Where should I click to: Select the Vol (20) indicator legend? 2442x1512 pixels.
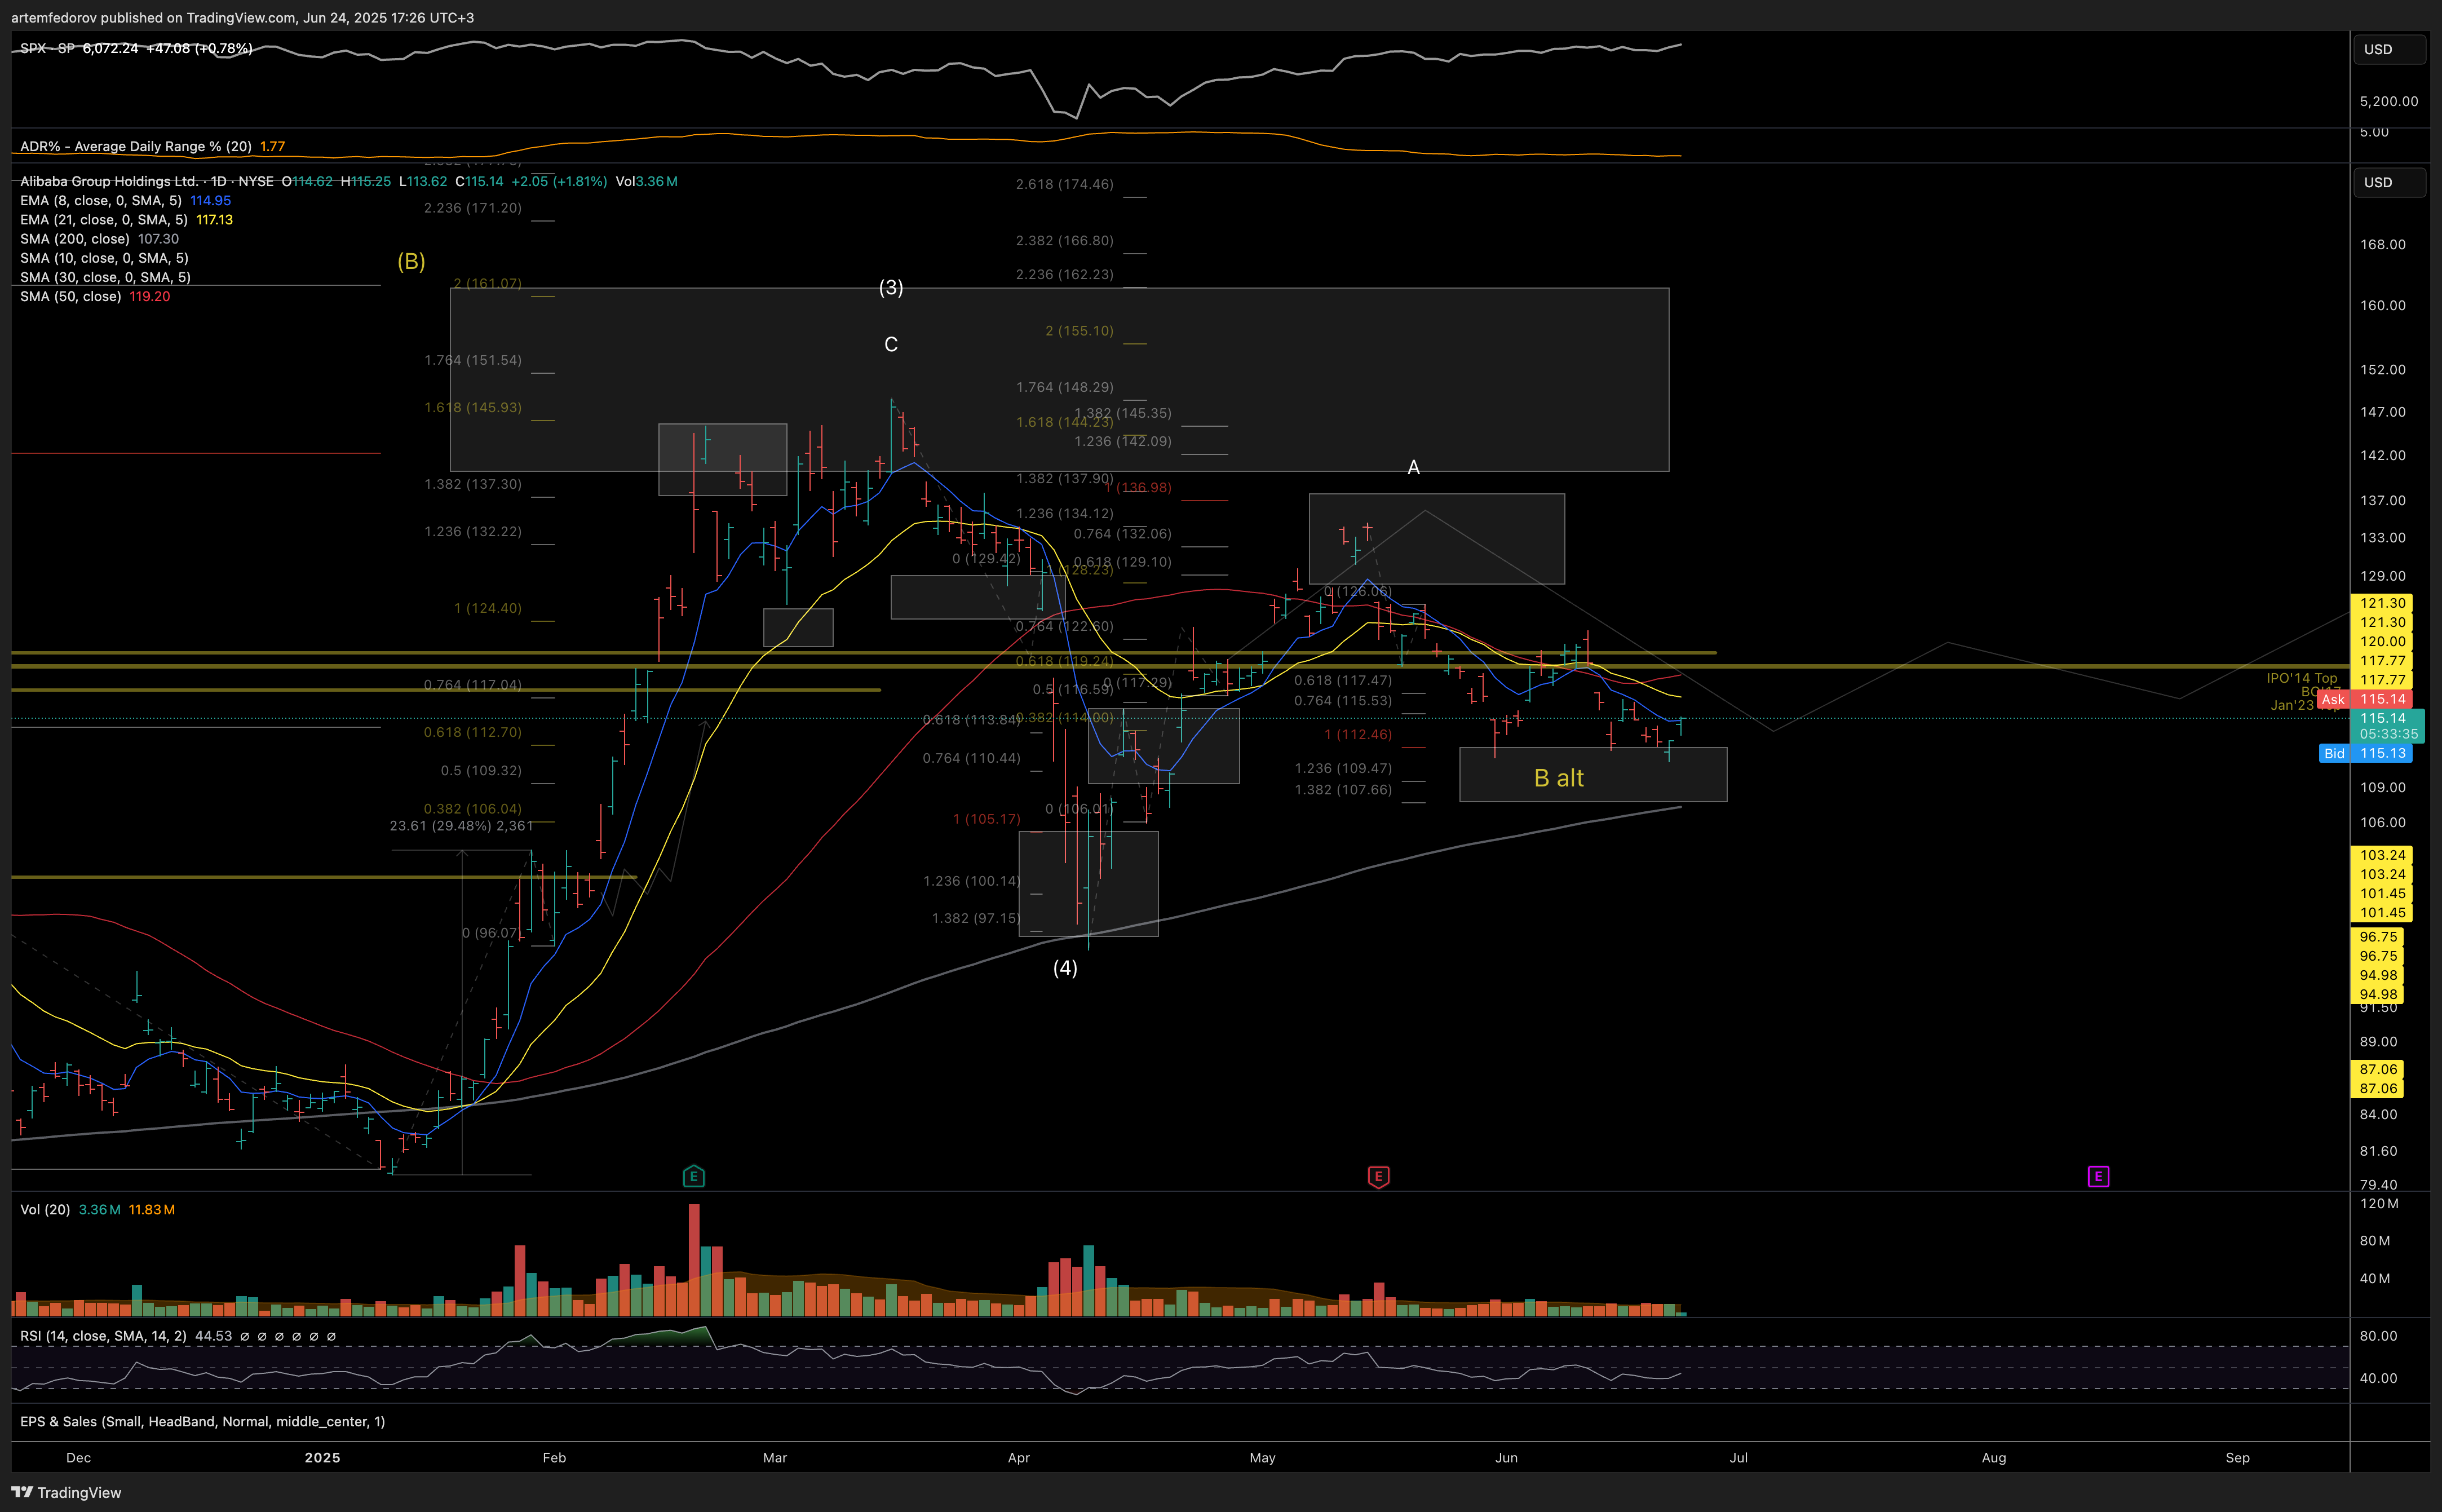[45, 1209]
